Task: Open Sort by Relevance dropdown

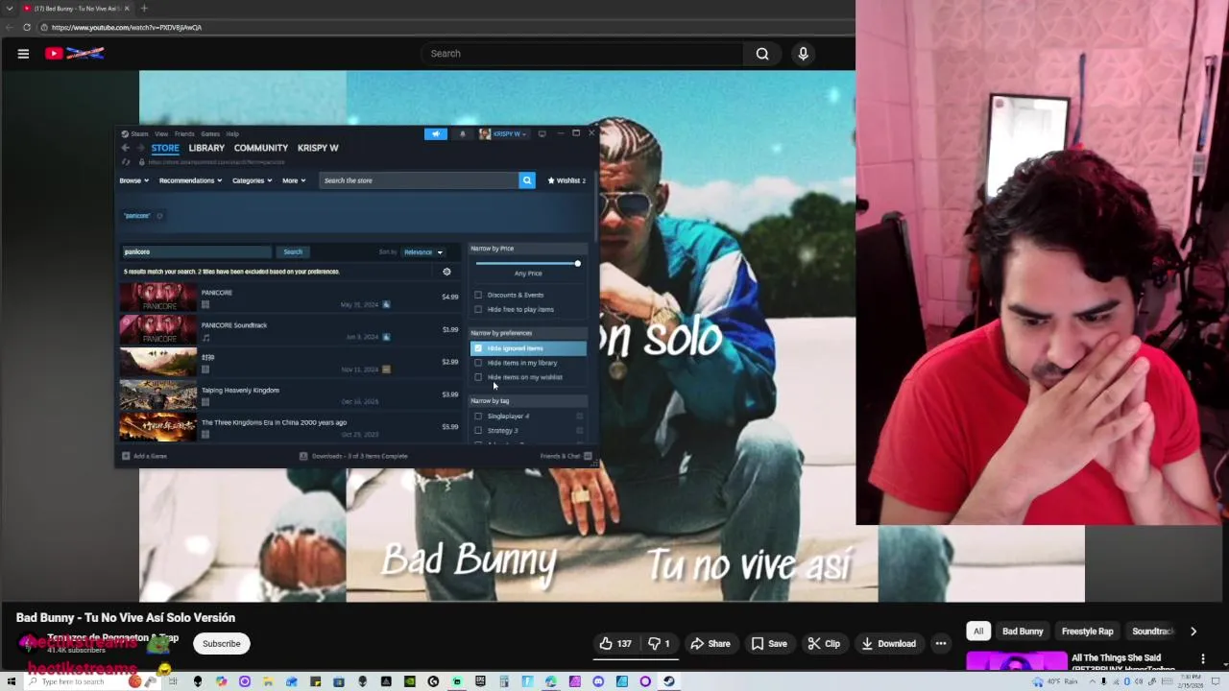Action: 422,252
